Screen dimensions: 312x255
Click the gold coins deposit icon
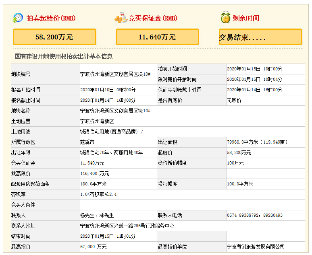(x=121, y=18)
